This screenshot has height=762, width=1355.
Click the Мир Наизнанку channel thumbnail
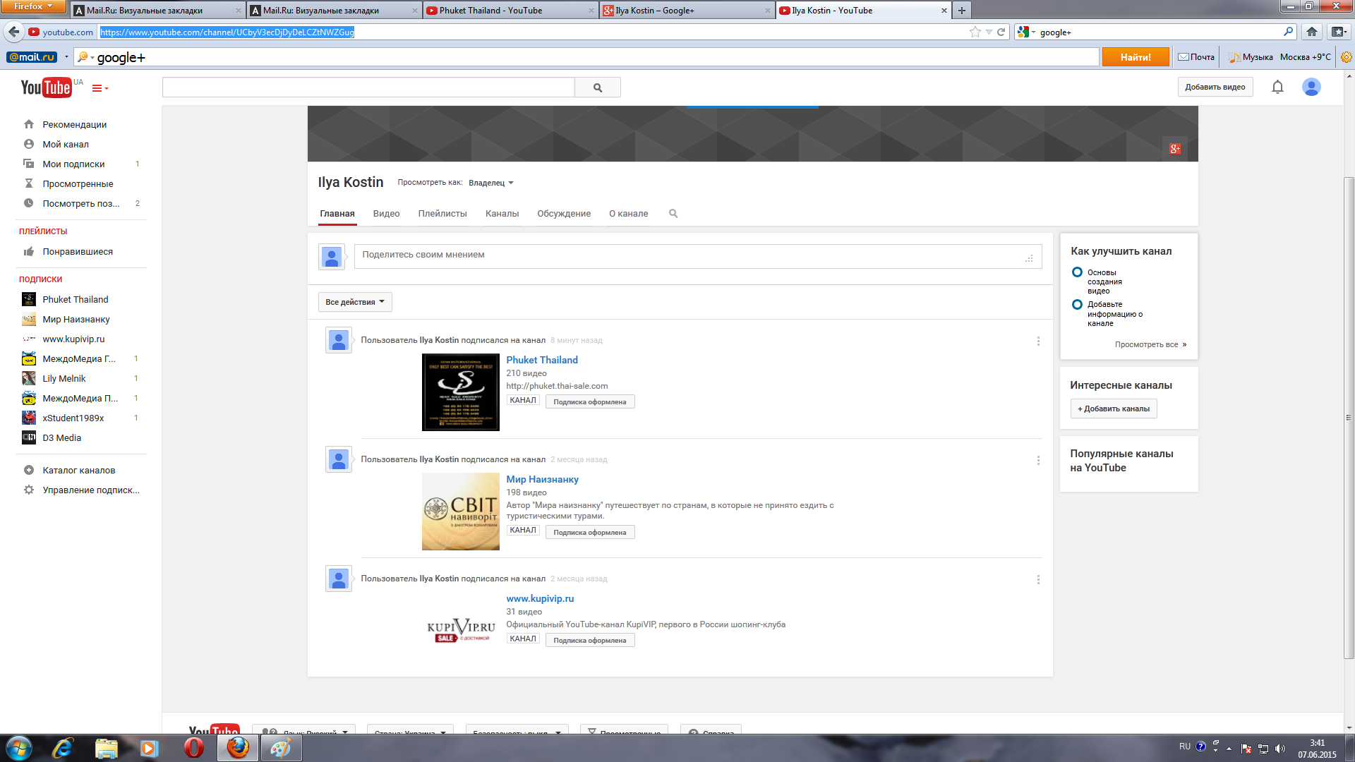(460, 512)
